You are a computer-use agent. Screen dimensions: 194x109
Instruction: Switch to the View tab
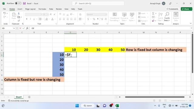(66, 9)
